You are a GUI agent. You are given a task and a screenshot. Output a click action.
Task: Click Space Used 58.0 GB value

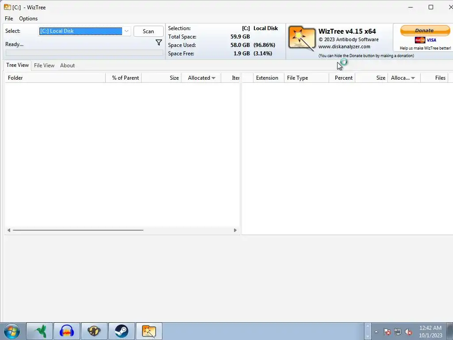[x=240, y=45]
